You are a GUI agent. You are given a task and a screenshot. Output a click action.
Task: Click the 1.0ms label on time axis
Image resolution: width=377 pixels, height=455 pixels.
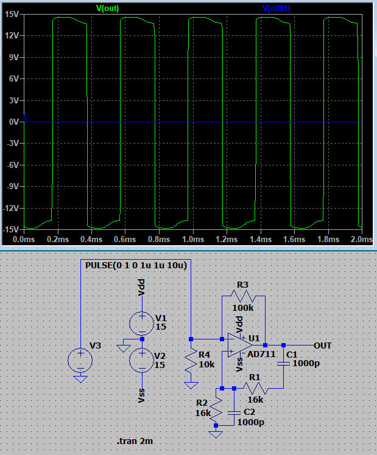[x=192, y=239]
